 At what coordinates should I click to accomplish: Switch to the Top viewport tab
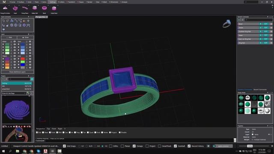48,129
